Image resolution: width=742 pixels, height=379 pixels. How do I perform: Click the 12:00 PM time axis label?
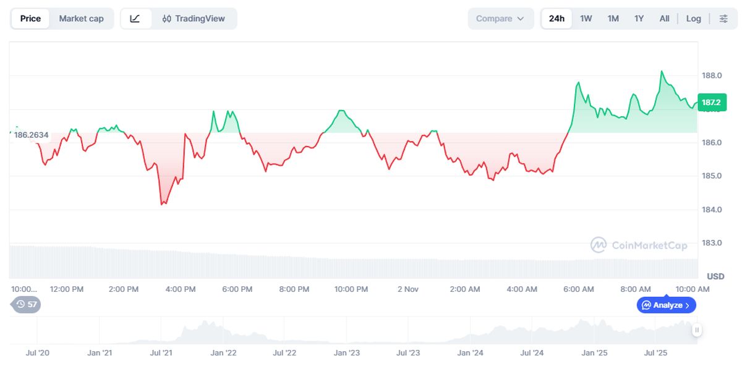tap(67, 289)
